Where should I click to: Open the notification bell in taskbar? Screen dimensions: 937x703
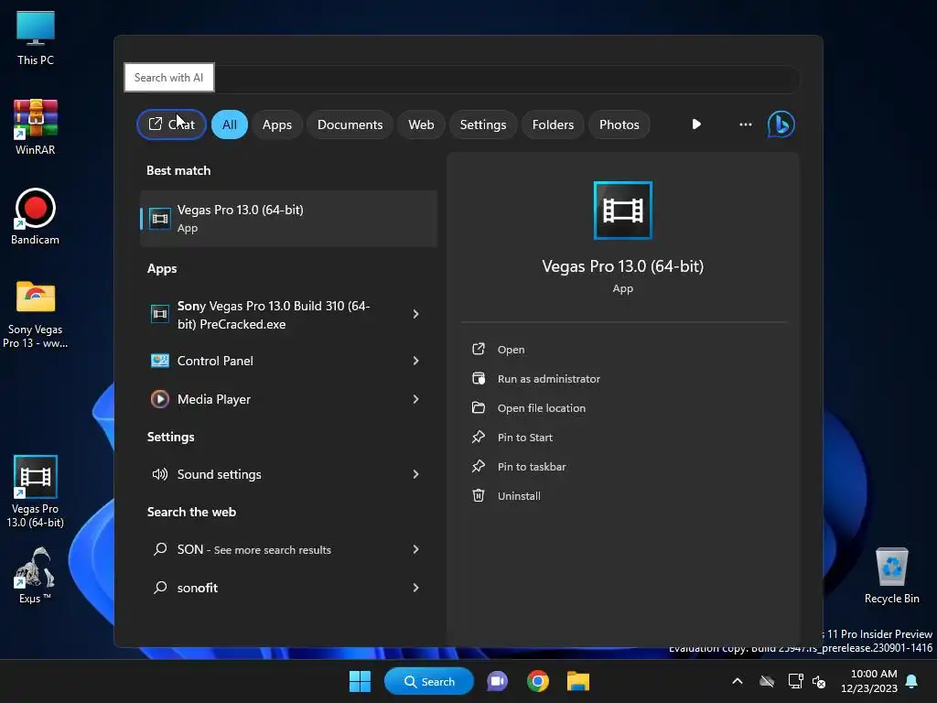(x=912, y=681)
